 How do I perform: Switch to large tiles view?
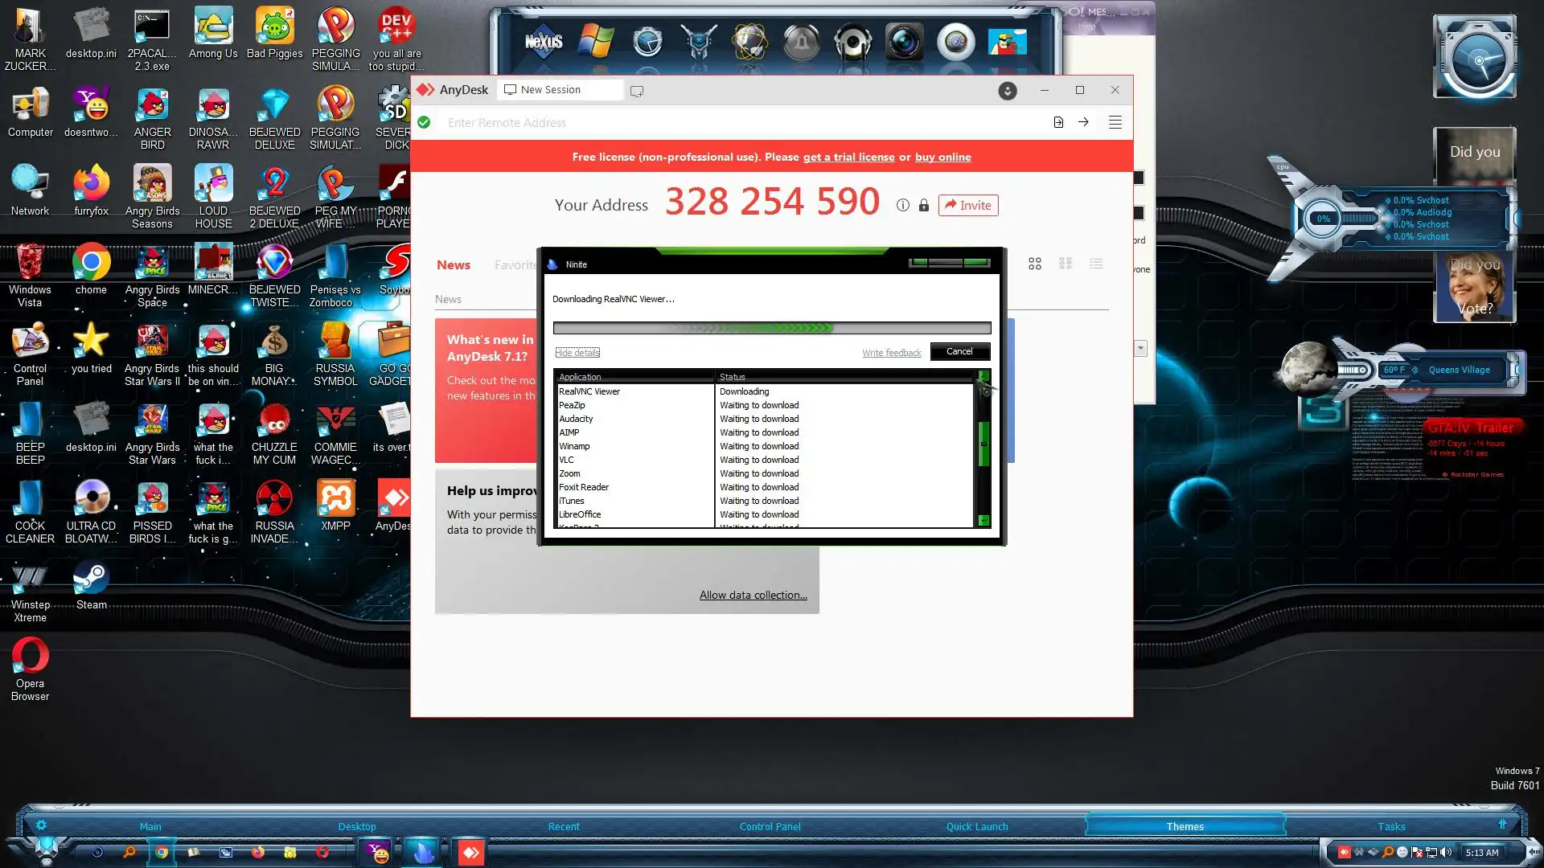tap(1035, 264)
